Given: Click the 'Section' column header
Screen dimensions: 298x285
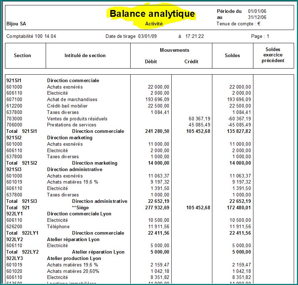Looking at the screenshot, I should (22, 55).
